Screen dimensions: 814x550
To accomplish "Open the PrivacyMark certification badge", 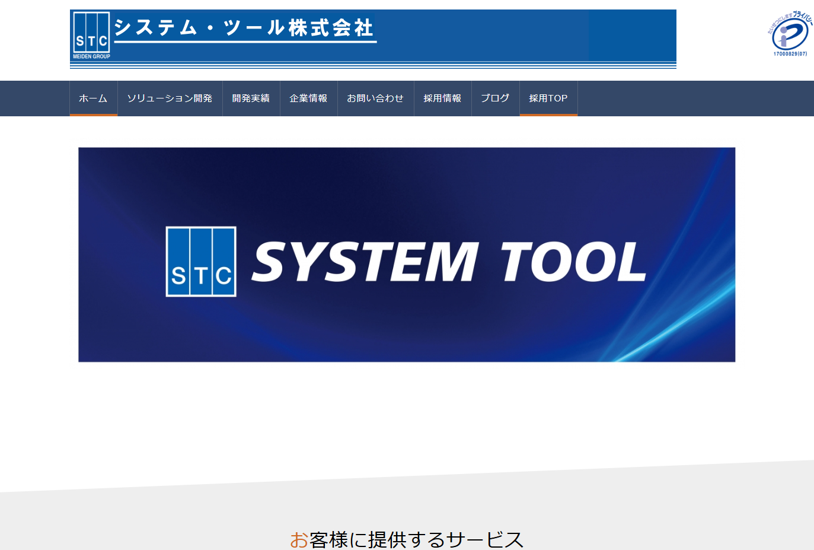I will (x=790, y=34).
